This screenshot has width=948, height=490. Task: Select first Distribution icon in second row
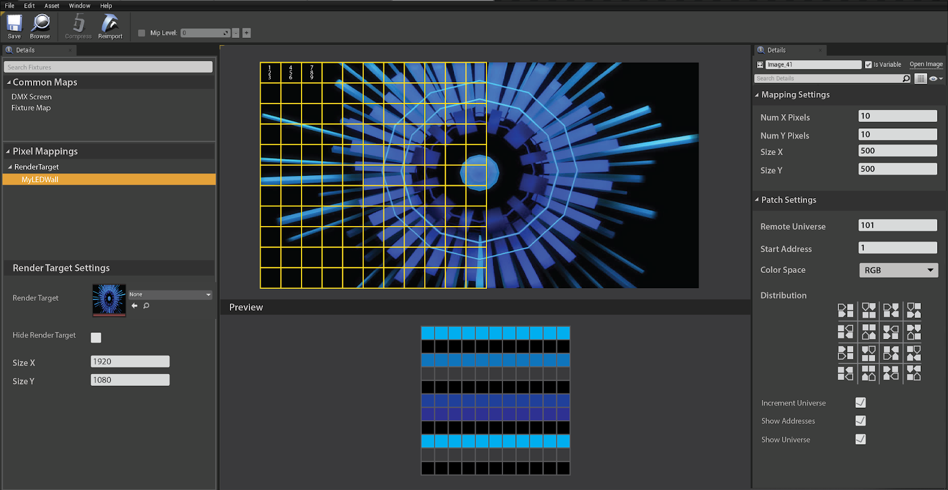point(845,331)
